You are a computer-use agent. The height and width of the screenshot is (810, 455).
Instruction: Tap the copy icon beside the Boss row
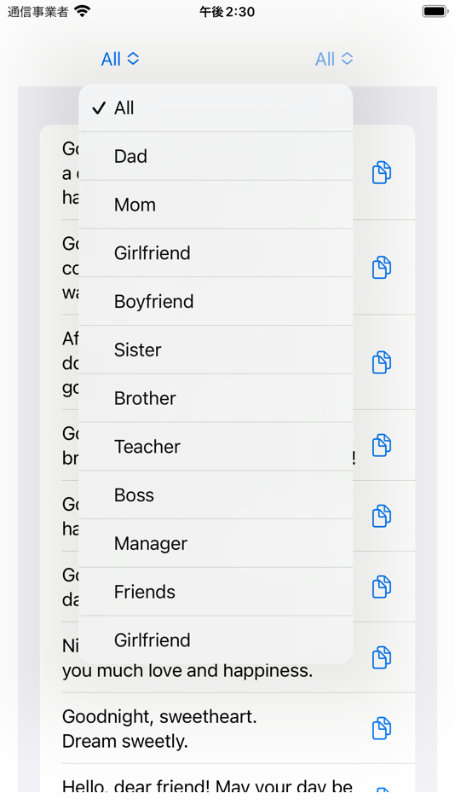(x=382, y=516)
